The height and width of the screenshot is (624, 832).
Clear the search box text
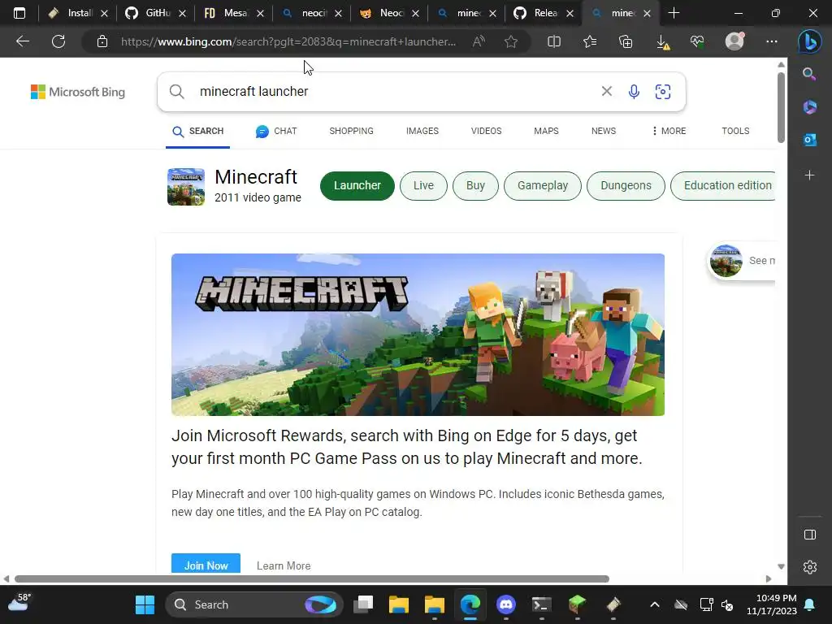click(x=606, y=91)
